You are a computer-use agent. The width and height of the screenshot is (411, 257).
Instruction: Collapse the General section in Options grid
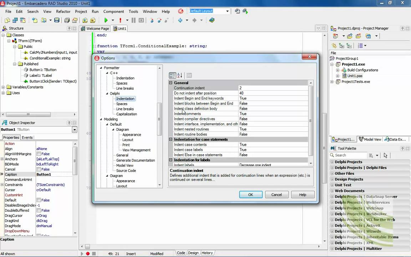171,83
